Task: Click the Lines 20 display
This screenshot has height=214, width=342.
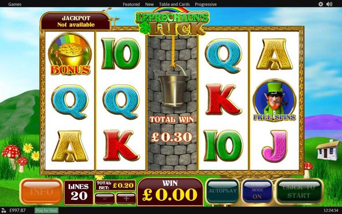Action: (x=78, y=193)
